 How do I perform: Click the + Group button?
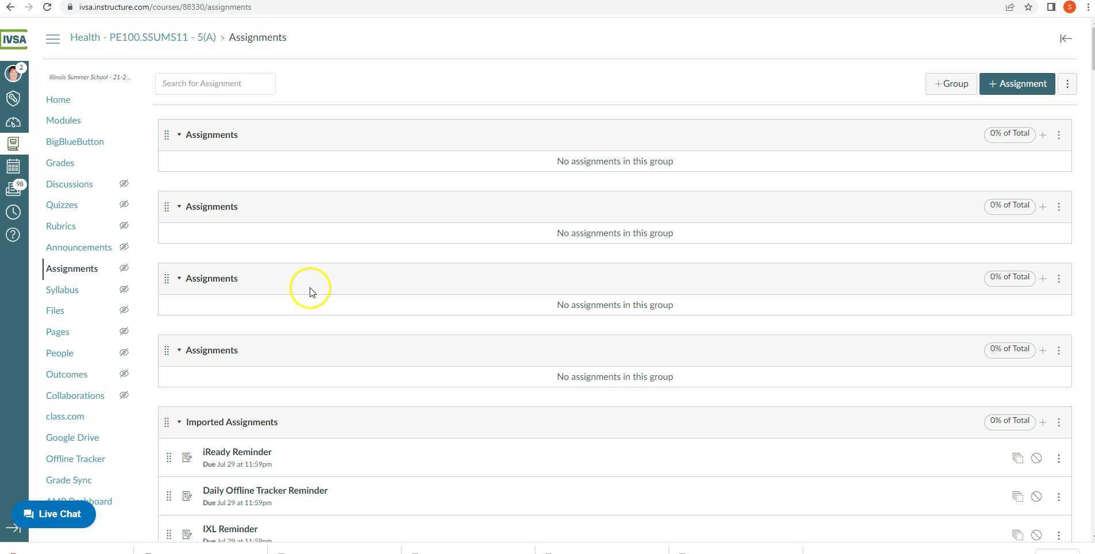(x=951, y=84)
